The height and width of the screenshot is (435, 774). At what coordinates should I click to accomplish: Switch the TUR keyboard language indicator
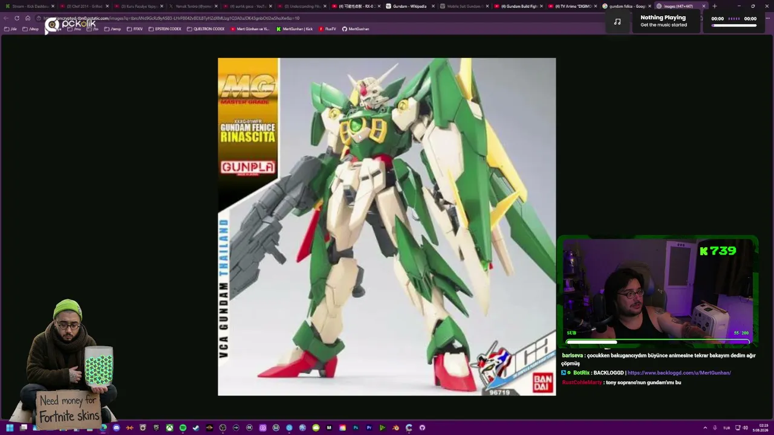pos(726,428)
